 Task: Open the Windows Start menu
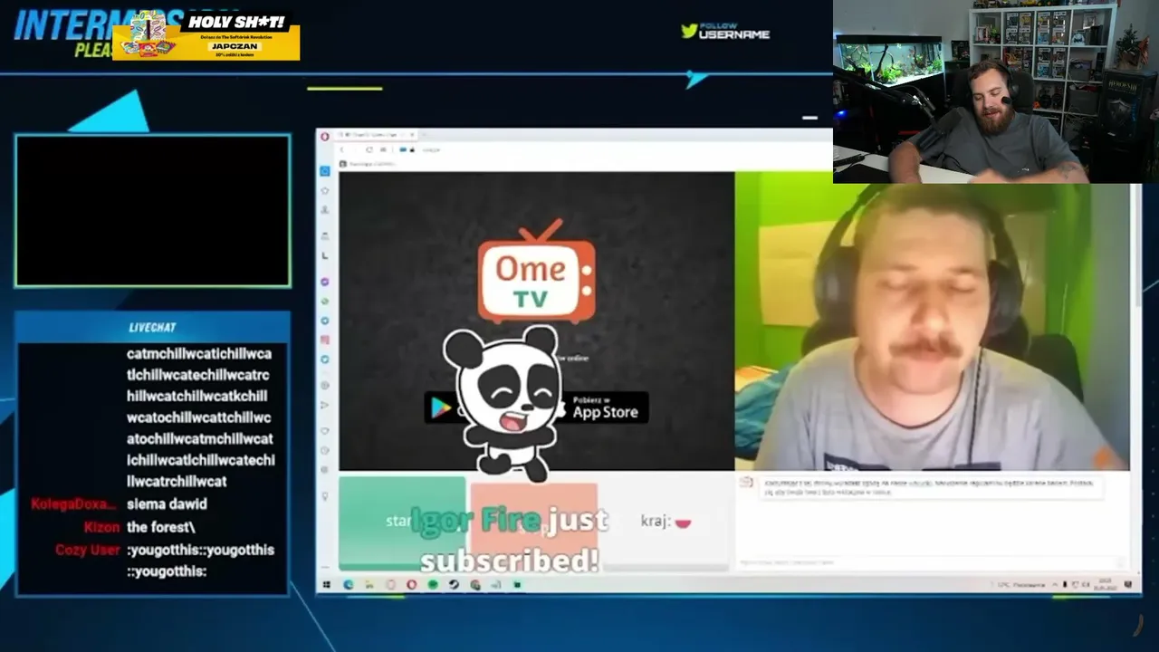click(x=327, y=585)
